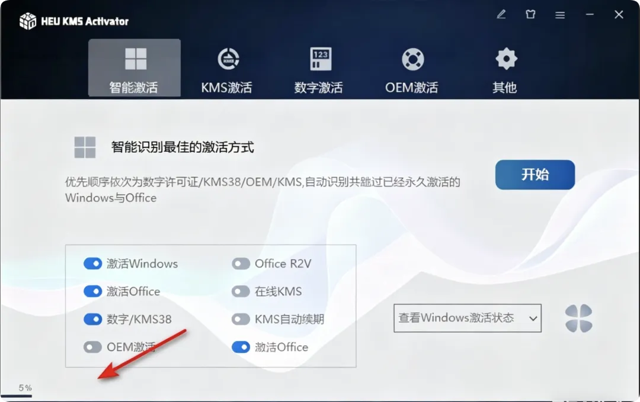Screen dimensions: 640x402
Task: Click the KMS激活 circular icon
Action: click(228, 59)
